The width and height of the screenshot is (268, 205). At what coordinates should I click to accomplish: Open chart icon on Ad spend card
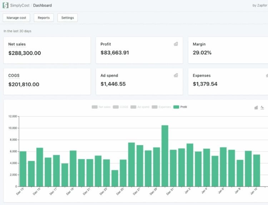tap(176, 75)
